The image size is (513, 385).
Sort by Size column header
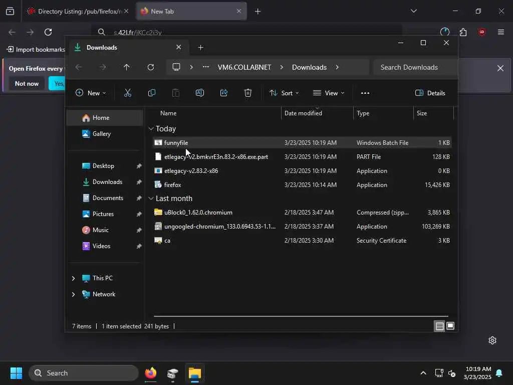click(x=433, y=113)
